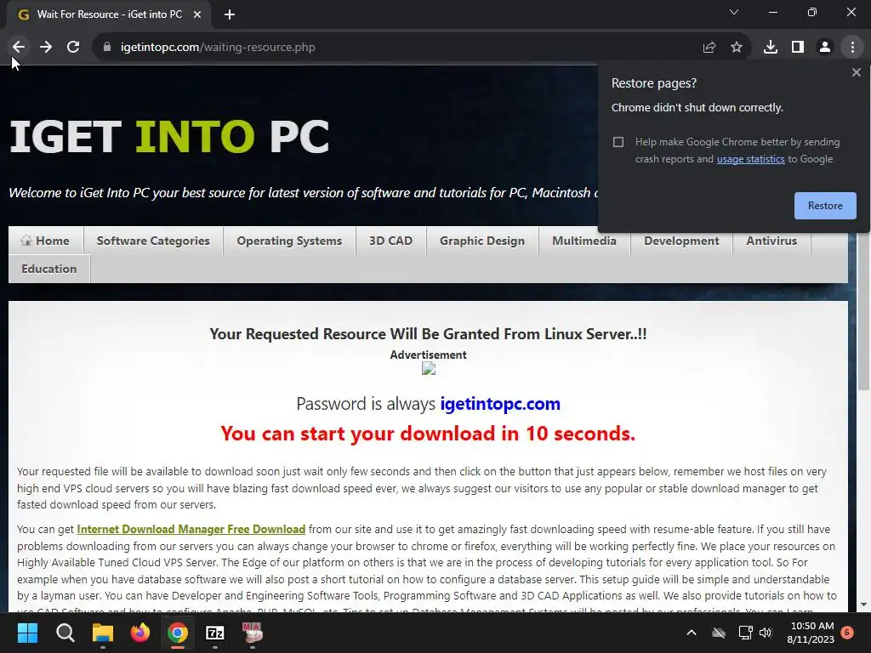The image size is (871, 653).
Task: Go back using the browser back arrow
Action: (19, 48)
